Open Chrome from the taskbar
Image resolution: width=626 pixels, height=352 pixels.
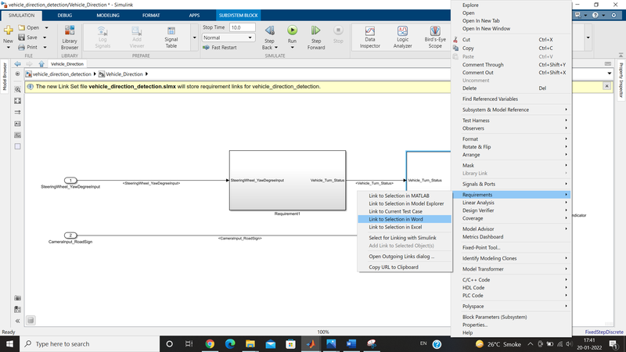pyautogui.click(x=210, y=343)
